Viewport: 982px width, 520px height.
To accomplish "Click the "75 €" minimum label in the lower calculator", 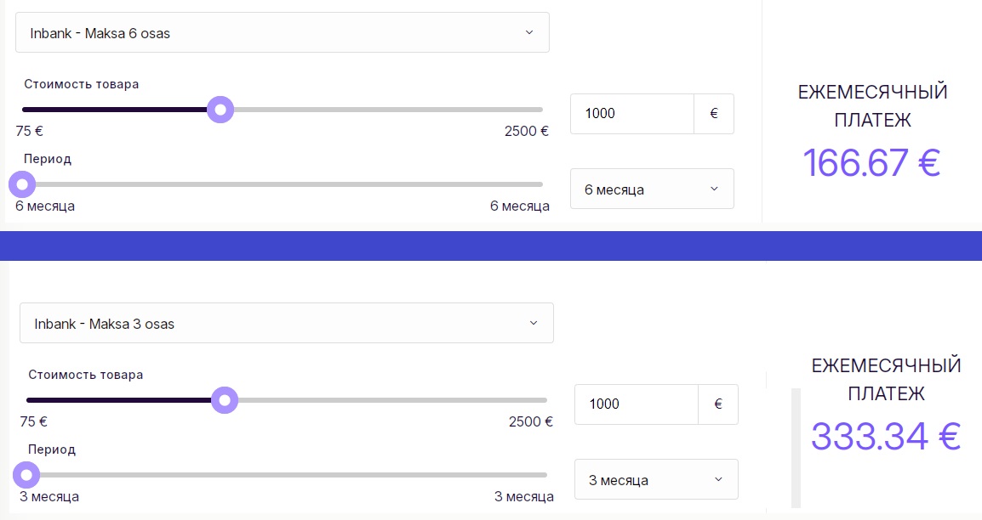I will coord(33,421).
